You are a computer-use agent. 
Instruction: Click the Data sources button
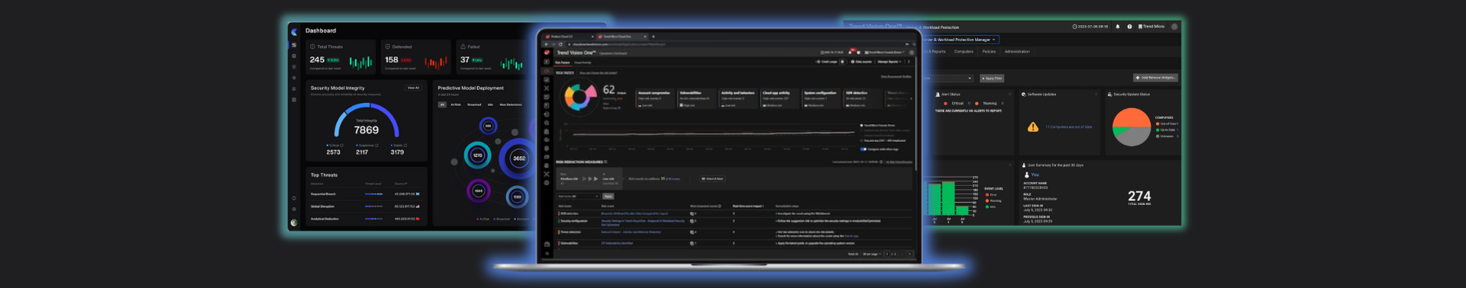point(862,62)
